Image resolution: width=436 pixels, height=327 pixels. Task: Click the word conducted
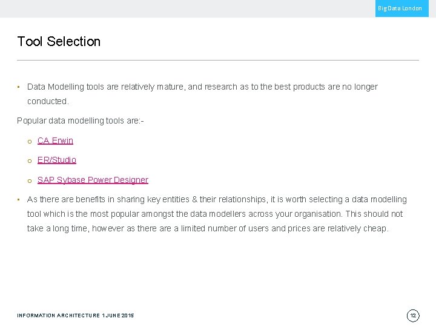coord(48,101)
